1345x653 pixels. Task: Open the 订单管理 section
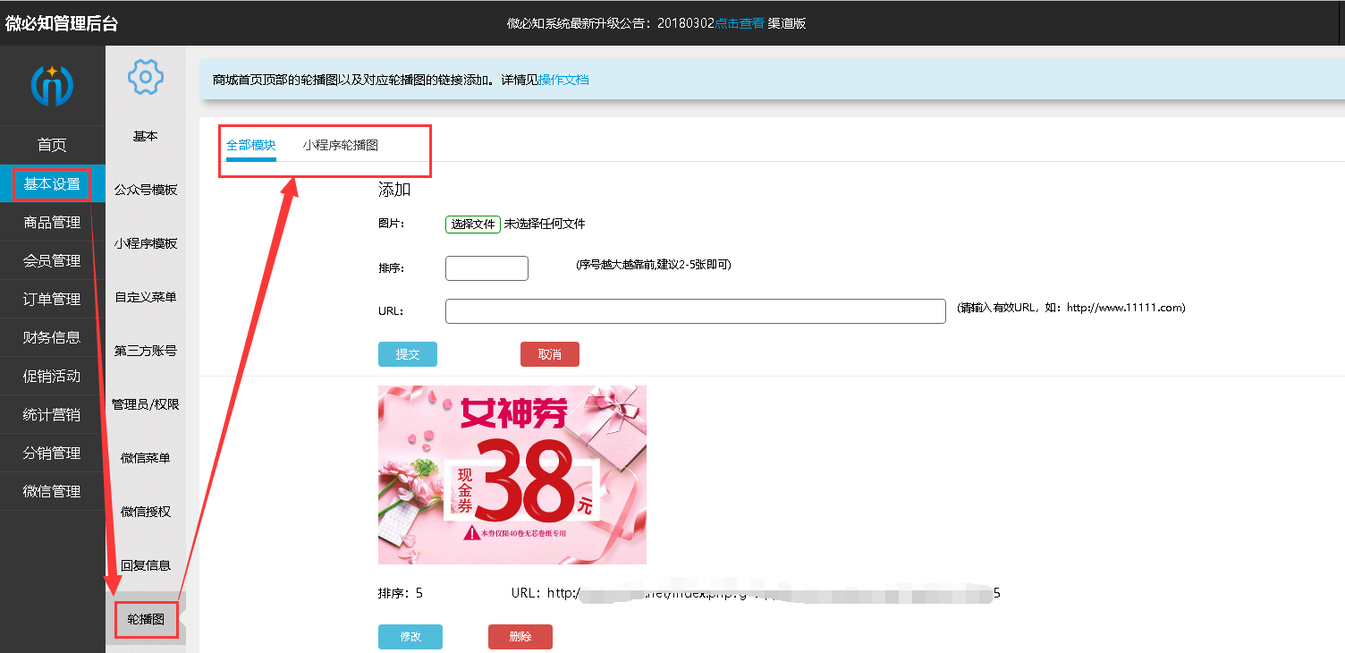tap(52, 299)
